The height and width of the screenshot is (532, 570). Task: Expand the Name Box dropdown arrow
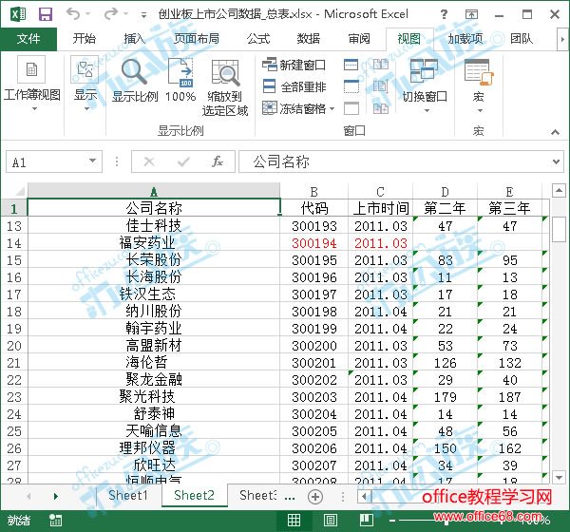(93, 162)
